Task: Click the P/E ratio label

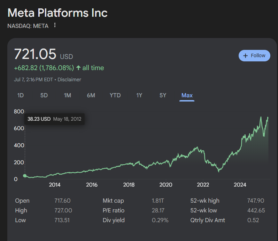Action: click(114, 210)
